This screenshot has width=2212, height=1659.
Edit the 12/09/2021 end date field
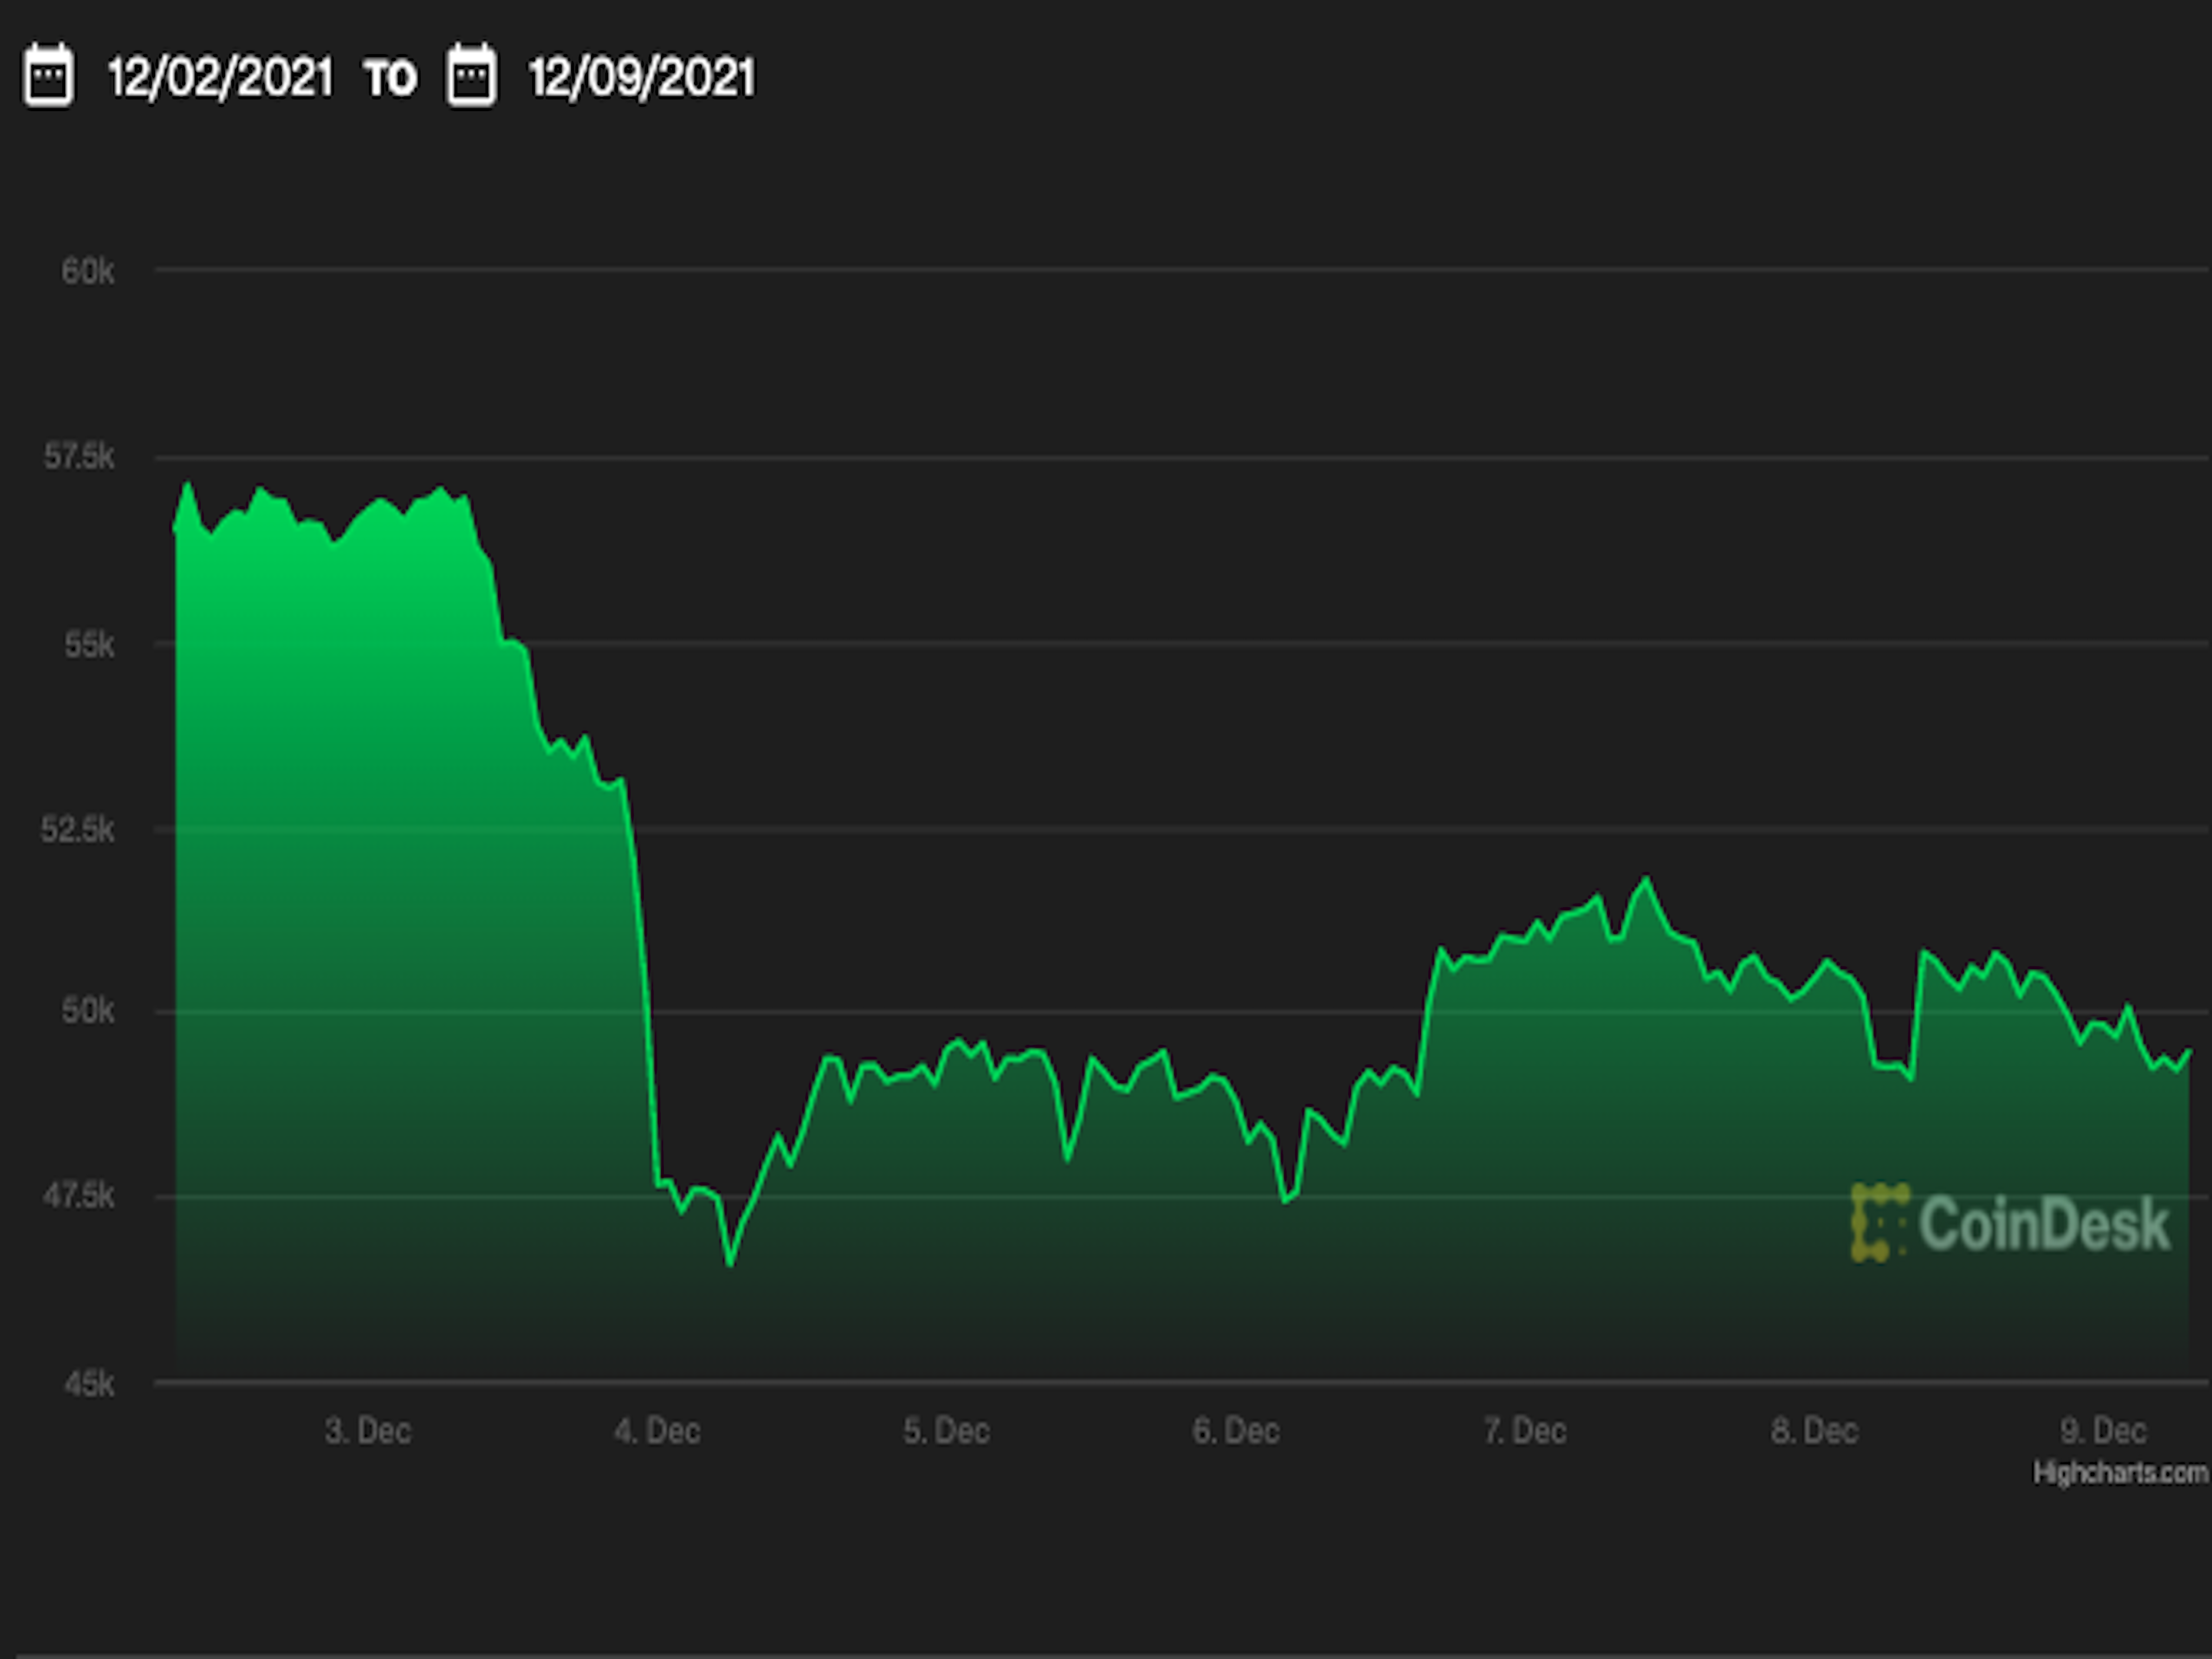click(x=642, y=77)
